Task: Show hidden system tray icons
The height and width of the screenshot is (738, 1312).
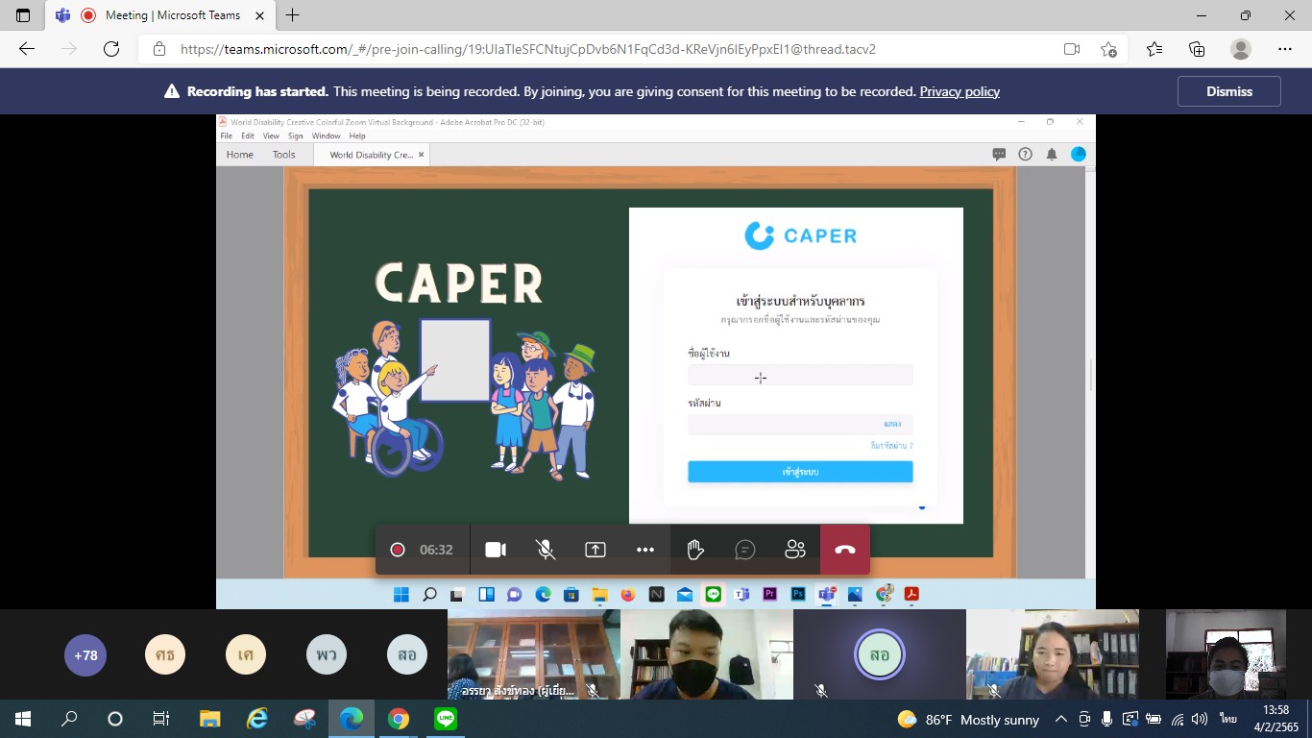Action: click(1061, 719)
